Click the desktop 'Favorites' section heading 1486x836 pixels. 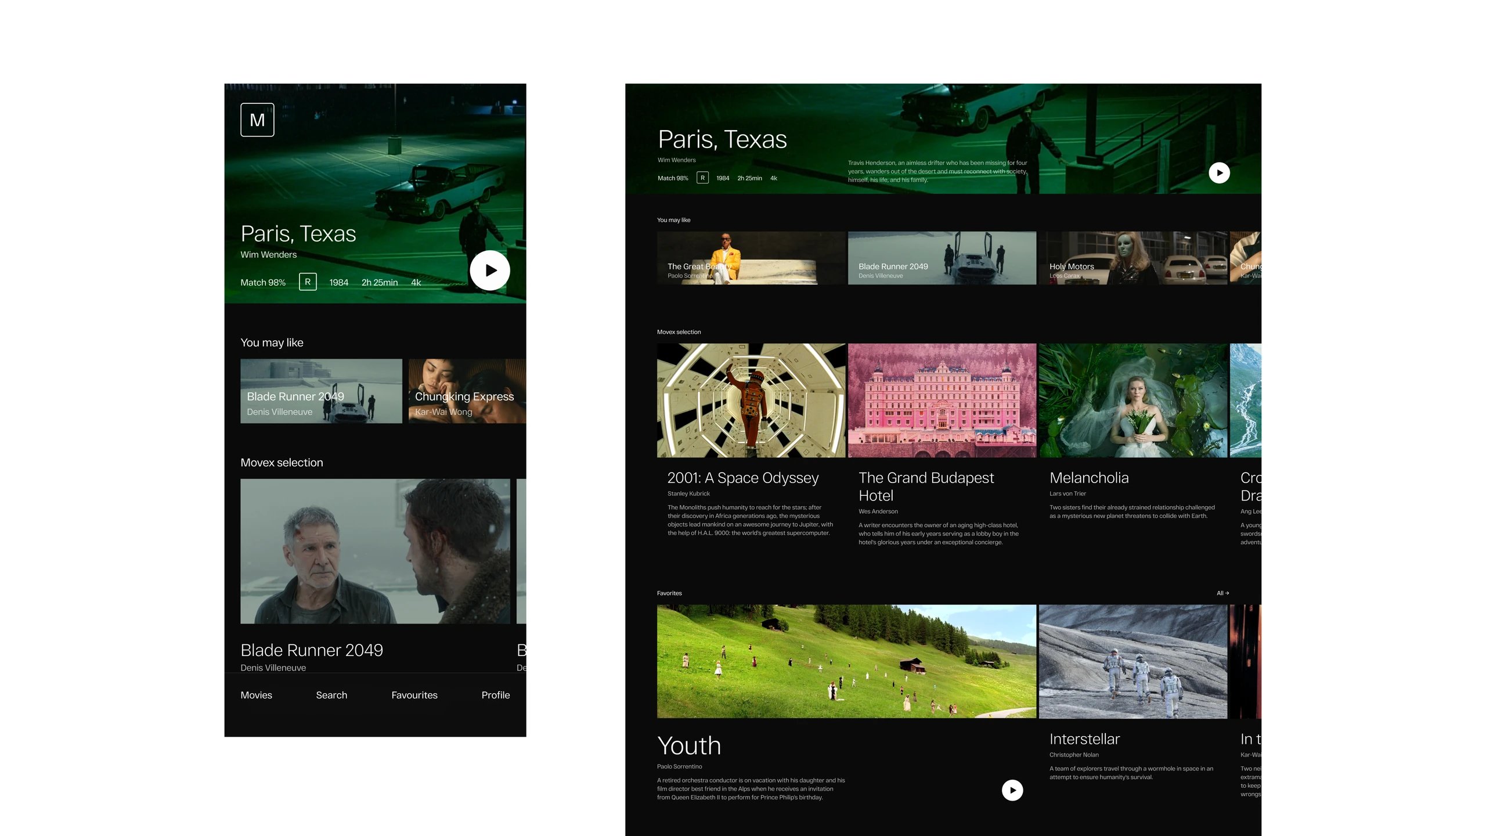669,593
